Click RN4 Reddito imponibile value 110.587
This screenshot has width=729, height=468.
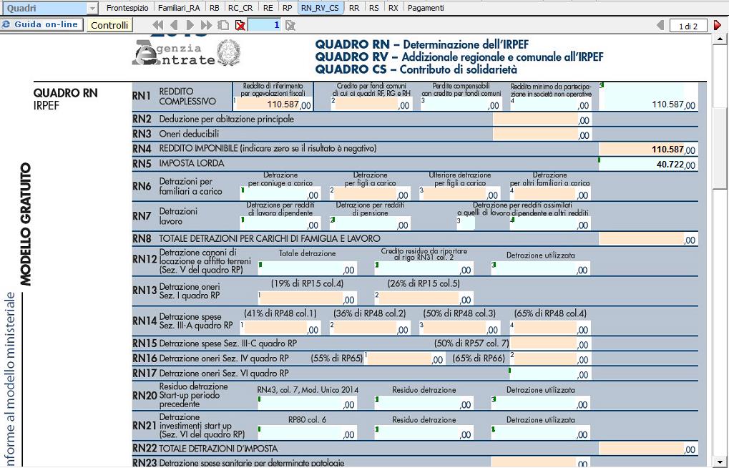tap(647, 150)
